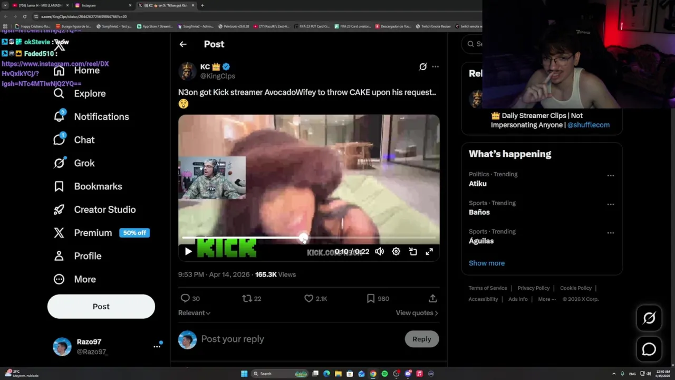The image size is (675, 380).
Task: Expand the footer More menu
Action: tap(547, 299)
